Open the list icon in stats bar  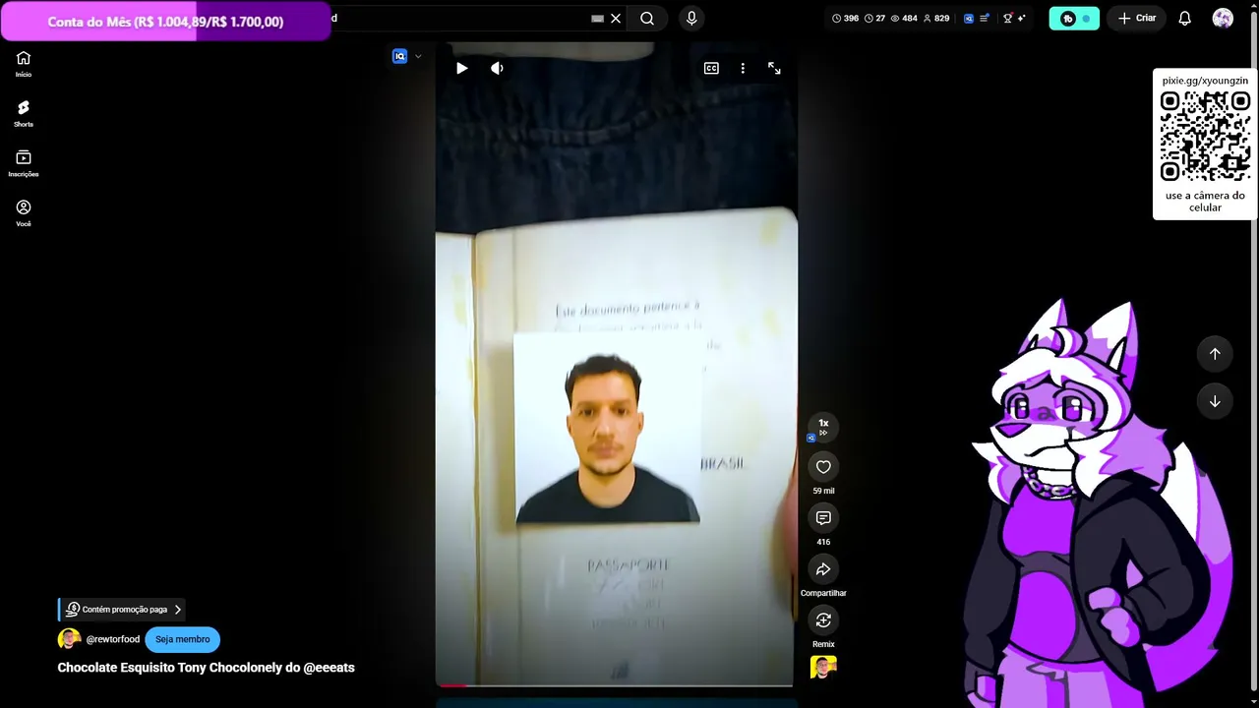[985, 18]
